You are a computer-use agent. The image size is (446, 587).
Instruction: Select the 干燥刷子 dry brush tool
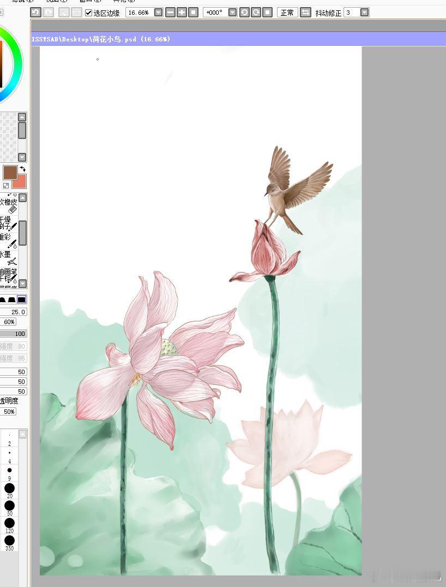tap(9, 223)
